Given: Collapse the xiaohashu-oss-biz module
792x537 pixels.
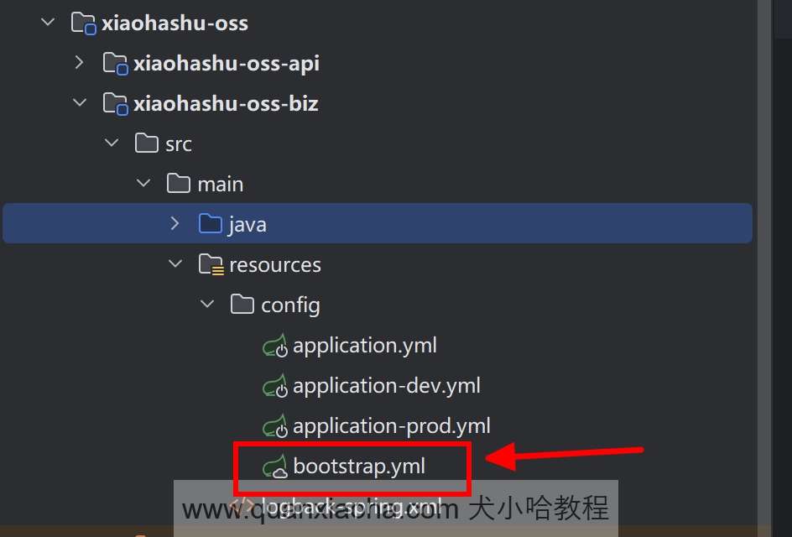Looking at the screenshot, I should point(80,102).
